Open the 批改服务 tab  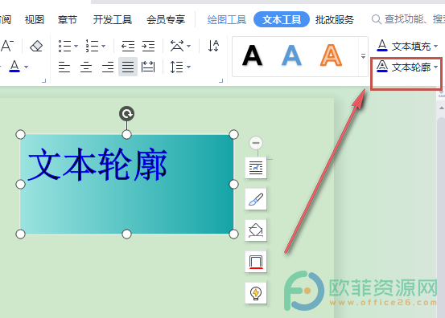pos(334,19)
